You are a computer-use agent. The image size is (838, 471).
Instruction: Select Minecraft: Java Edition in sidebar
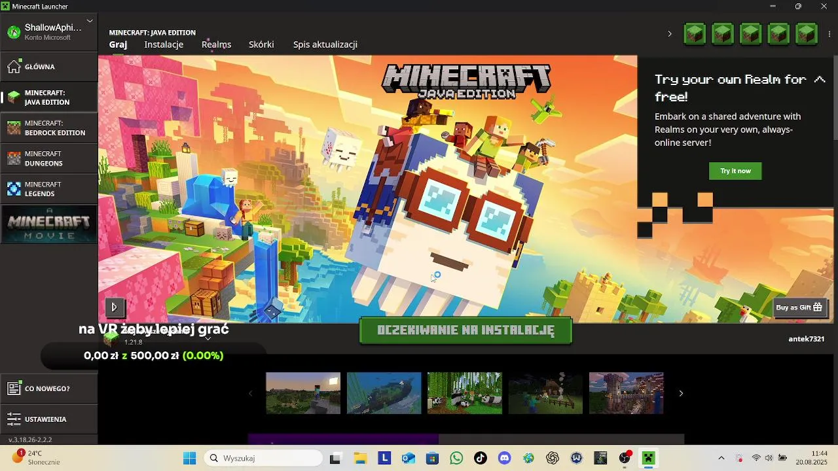click(x=49, y=97)
